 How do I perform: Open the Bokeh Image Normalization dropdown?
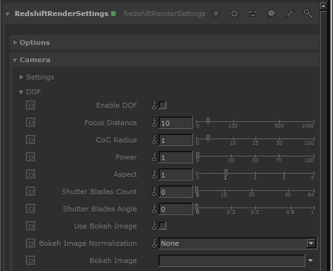(238, 243)
